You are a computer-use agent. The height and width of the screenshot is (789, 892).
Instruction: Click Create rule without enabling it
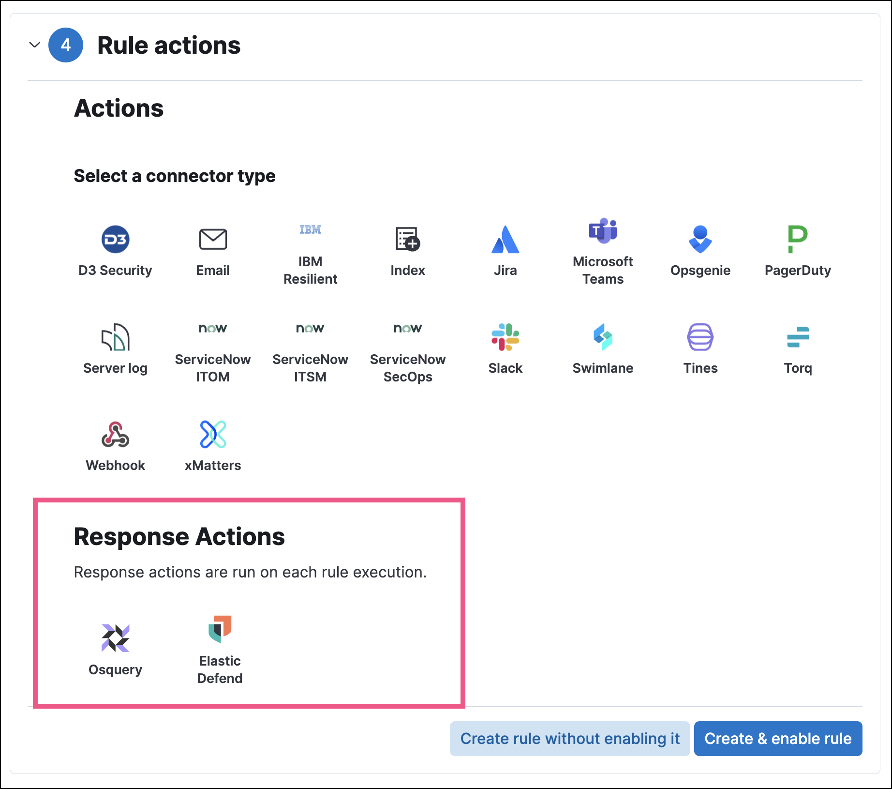coord(570,738)
